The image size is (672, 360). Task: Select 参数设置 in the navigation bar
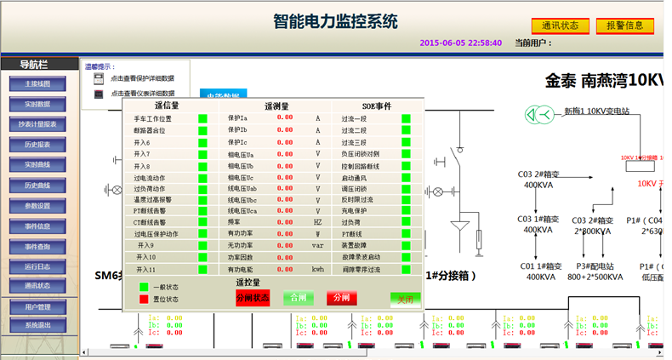coord(37,206)
